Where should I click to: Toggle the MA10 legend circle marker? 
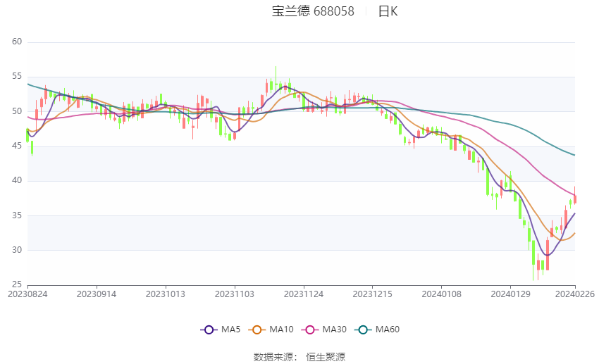(x=257, y=330)
